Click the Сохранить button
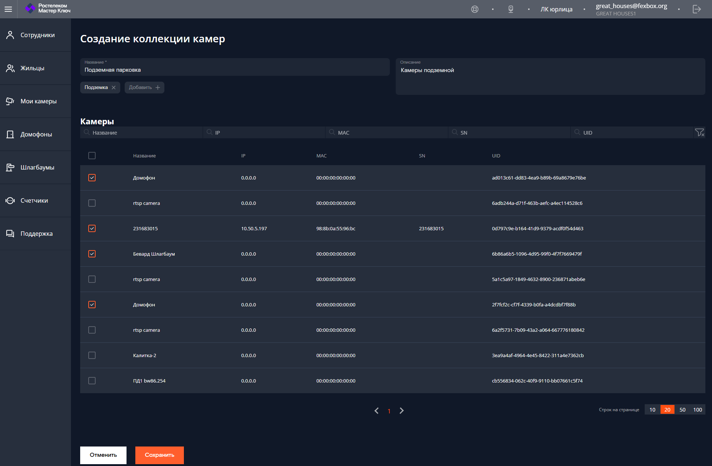This screenshot has width=712, height=466. point(160,455)
